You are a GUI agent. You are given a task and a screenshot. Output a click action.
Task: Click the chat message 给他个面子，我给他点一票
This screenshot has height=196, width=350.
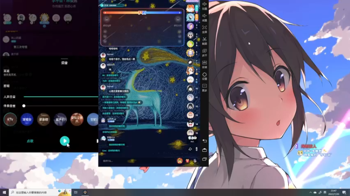[x=122, y=59]
